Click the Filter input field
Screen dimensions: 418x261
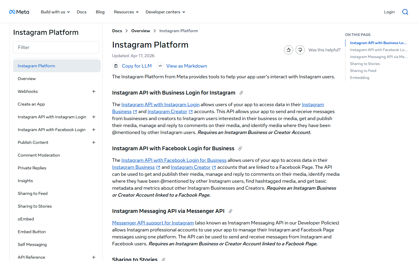click(56, 47)
